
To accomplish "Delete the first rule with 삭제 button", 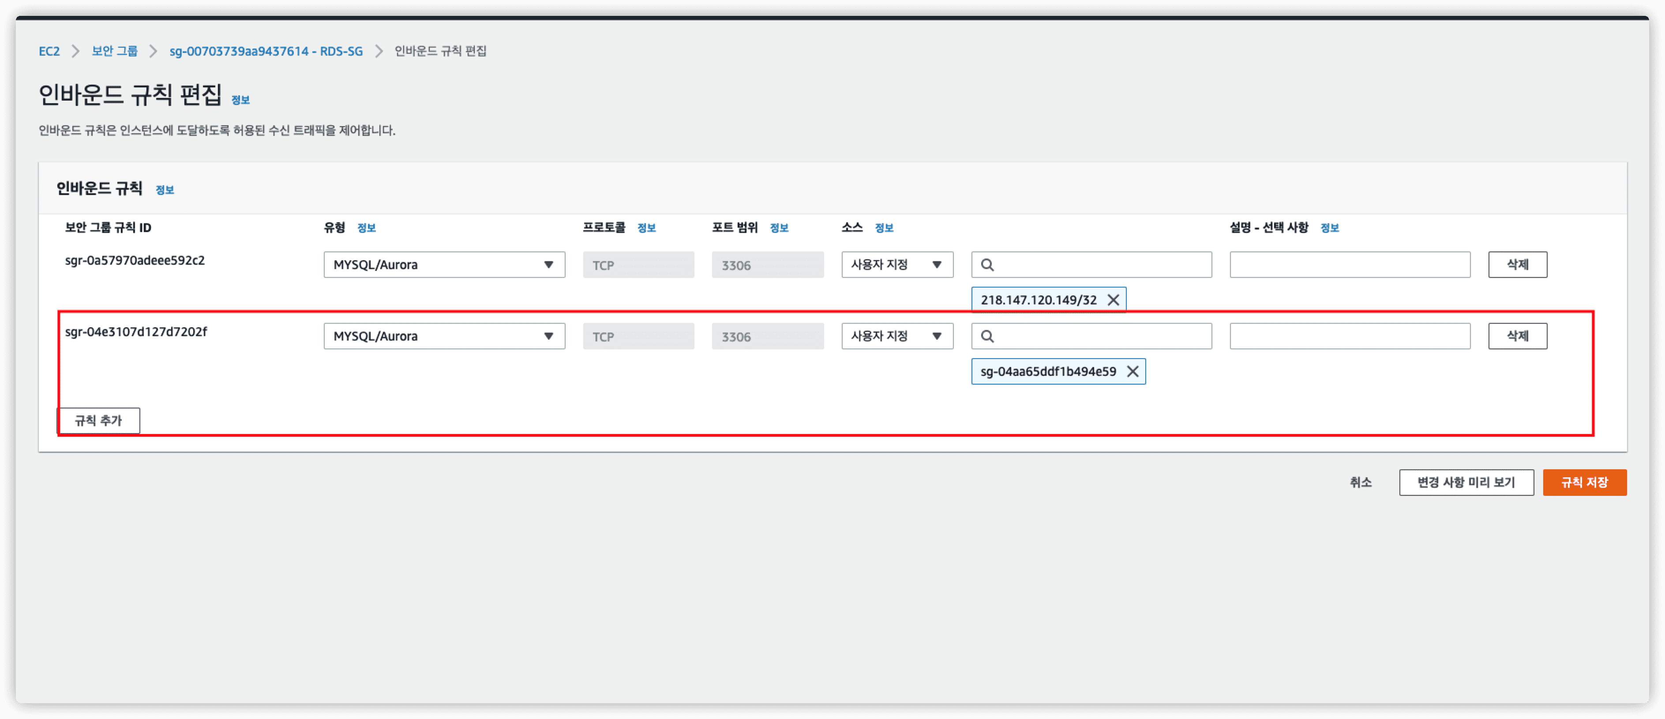I will [x=1518, y=265].
